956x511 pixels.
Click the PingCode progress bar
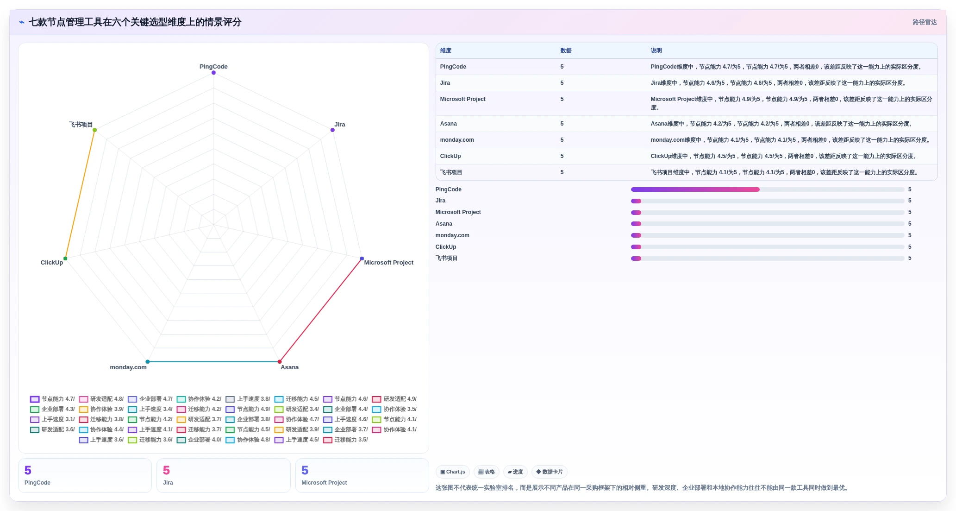click(768, 189)
